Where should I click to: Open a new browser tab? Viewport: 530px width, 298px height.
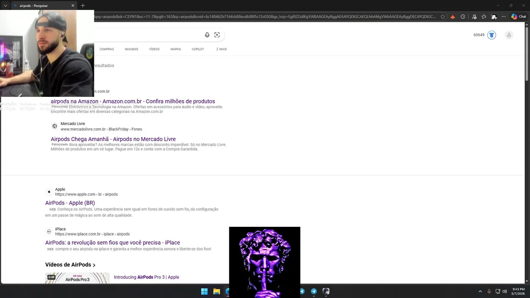coord(83,6)
